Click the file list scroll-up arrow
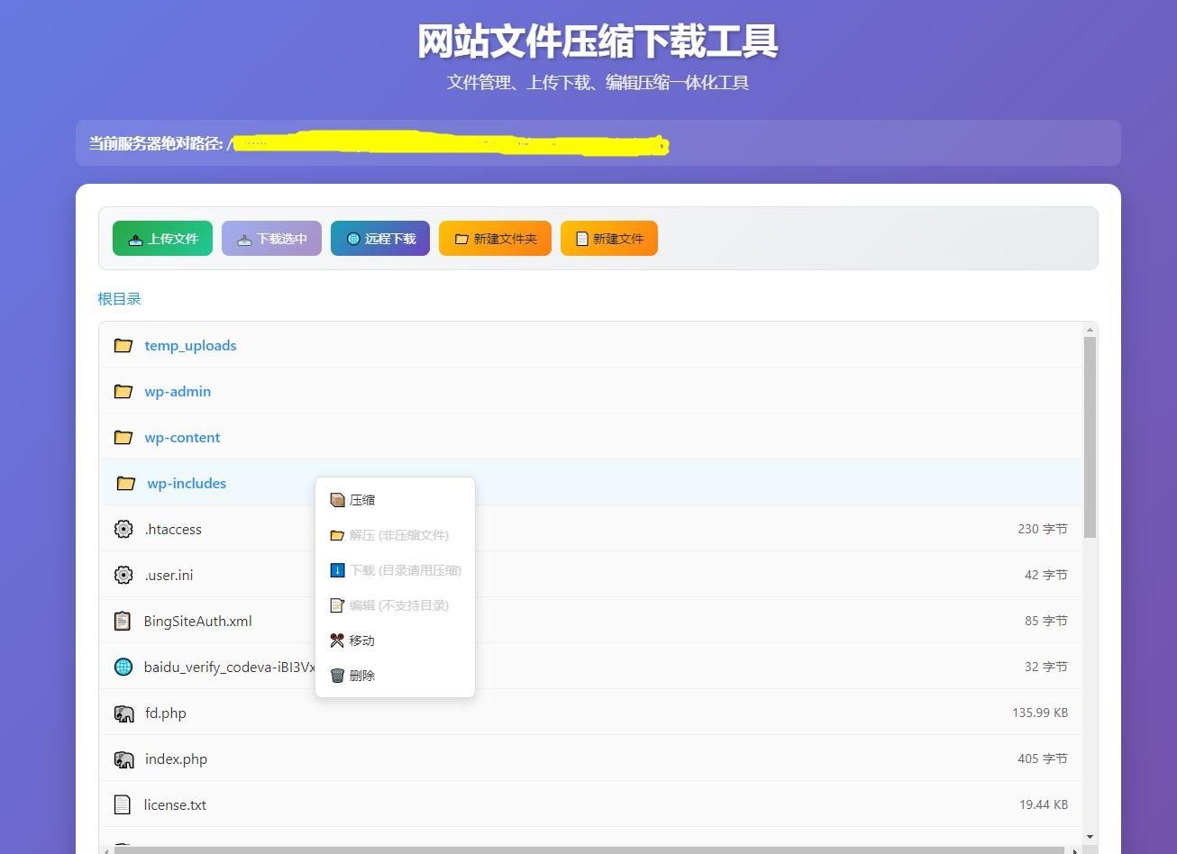This screenshot has width=1177, height=854. [x=1090, y=330]
